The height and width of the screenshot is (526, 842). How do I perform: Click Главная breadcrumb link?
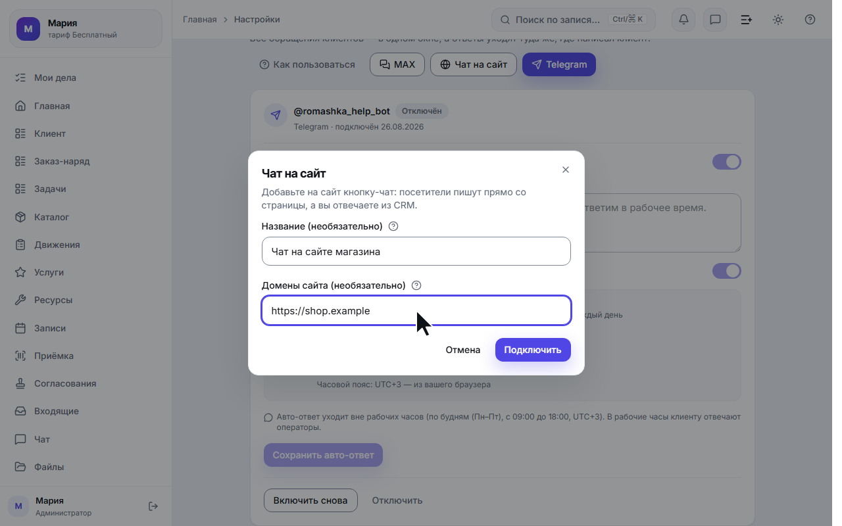(199, 20)
